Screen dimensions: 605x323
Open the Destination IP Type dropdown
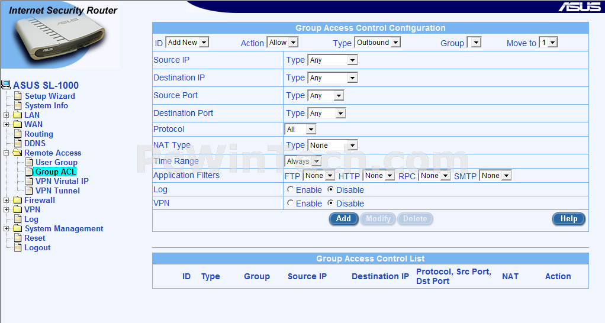coord(333,78)
